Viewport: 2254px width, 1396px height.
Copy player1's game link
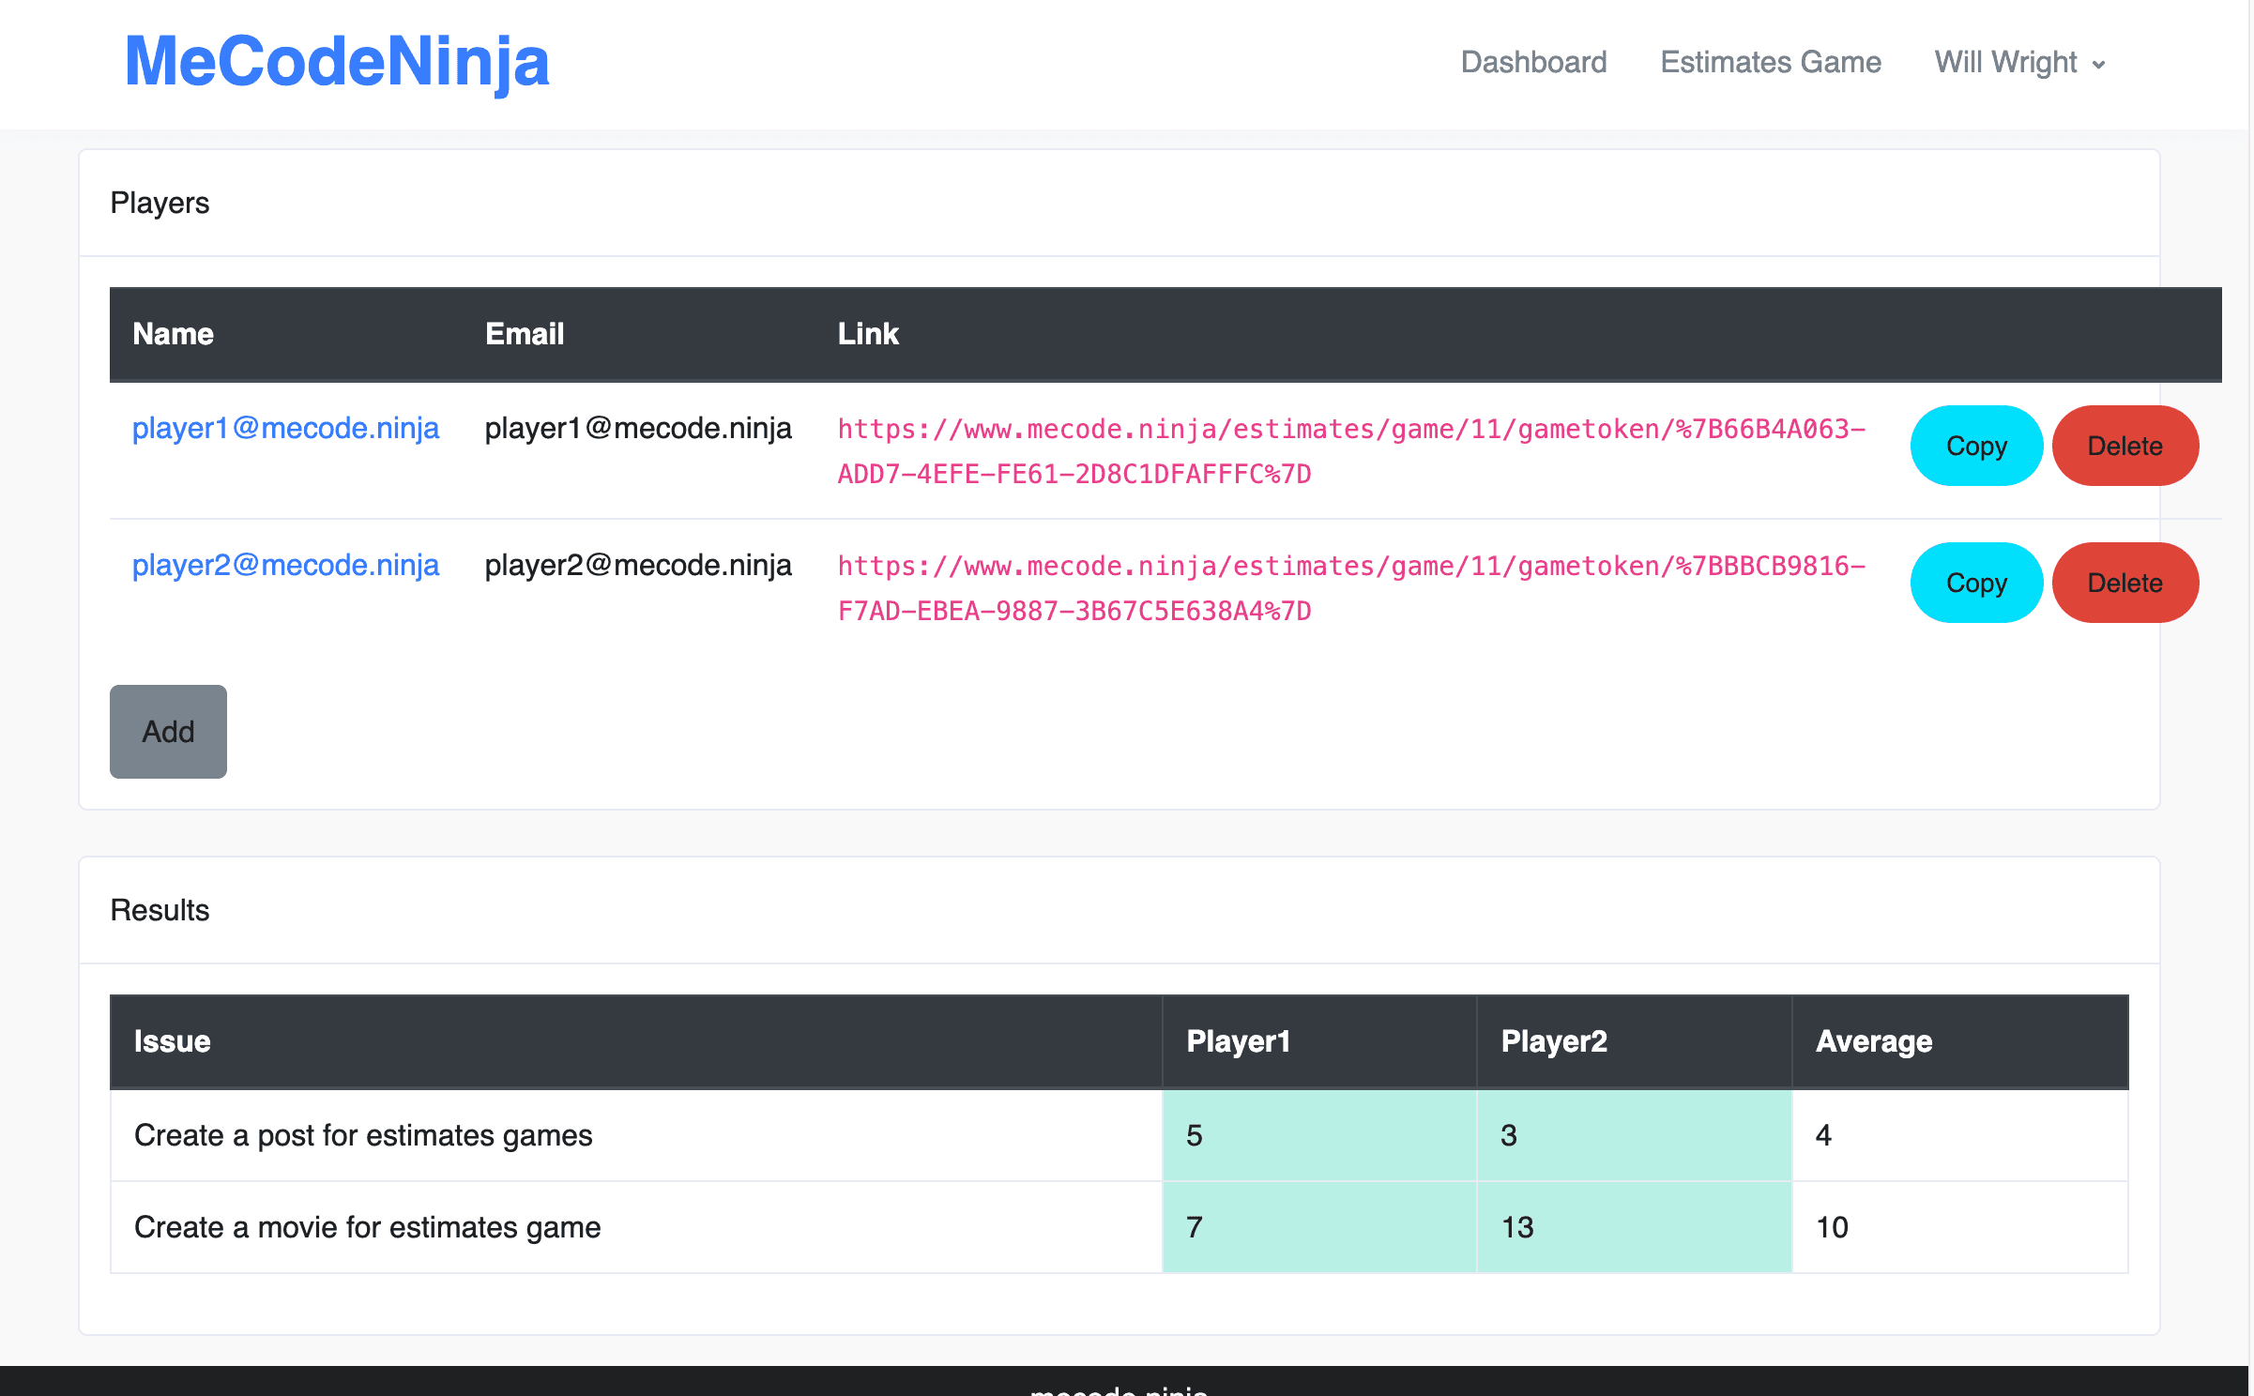(x=1975, y=446)
